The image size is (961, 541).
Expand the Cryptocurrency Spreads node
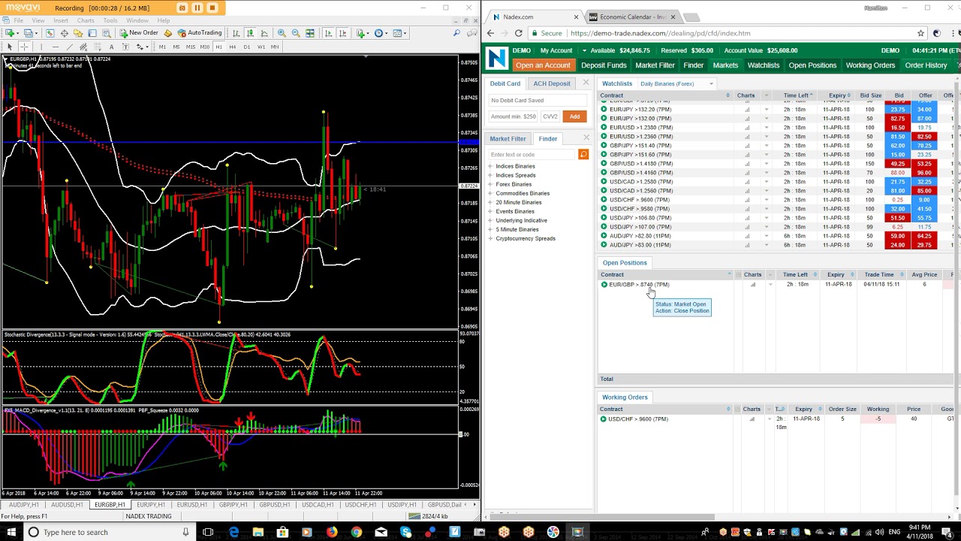coord(490,238)
